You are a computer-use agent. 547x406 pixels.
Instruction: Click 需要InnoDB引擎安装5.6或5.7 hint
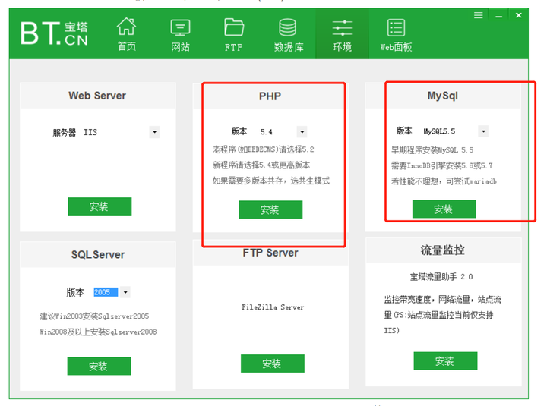tap(442, 166)
